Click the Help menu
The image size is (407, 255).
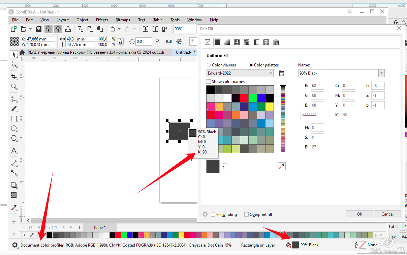(x=214, y=20)
